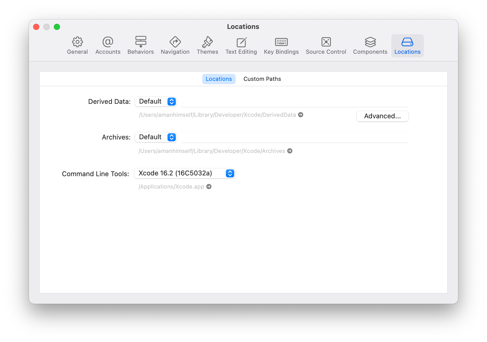Select the Locations toolbar icon
Image resolution: width=487 pixels, height=342 pixels.
(x=407, y=45)
